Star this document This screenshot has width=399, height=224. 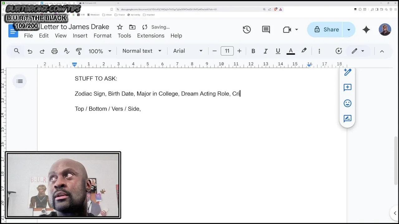[120, 27]
